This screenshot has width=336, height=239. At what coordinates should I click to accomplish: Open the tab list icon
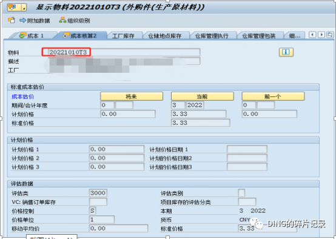coord(330,35)
